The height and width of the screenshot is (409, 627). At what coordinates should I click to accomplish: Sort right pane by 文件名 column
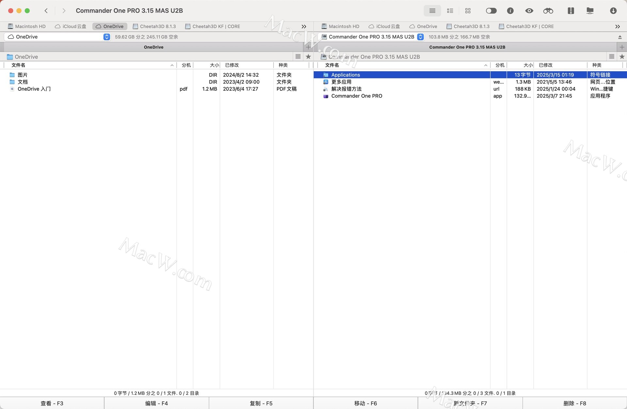pos(404,65)
